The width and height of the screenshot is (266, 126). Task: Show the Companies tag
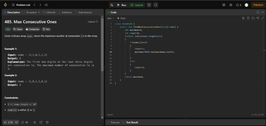pos(32,29)
